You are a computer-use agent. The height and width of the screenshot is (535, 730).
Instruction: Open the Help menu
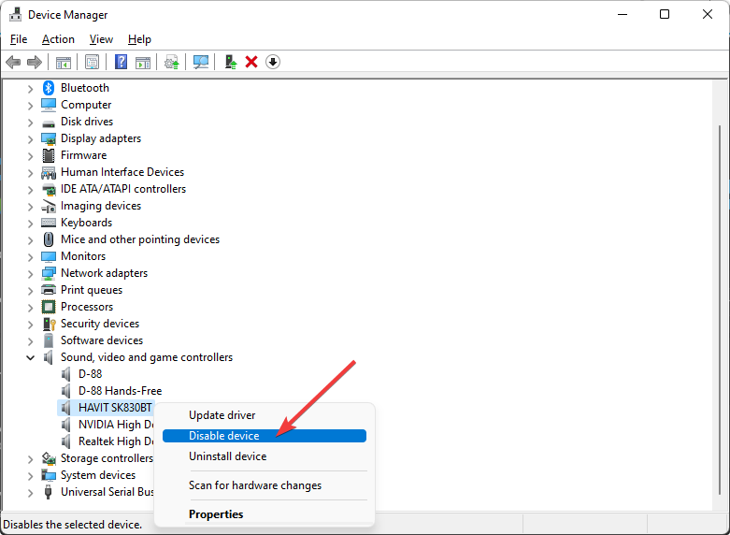coord(139,39)
